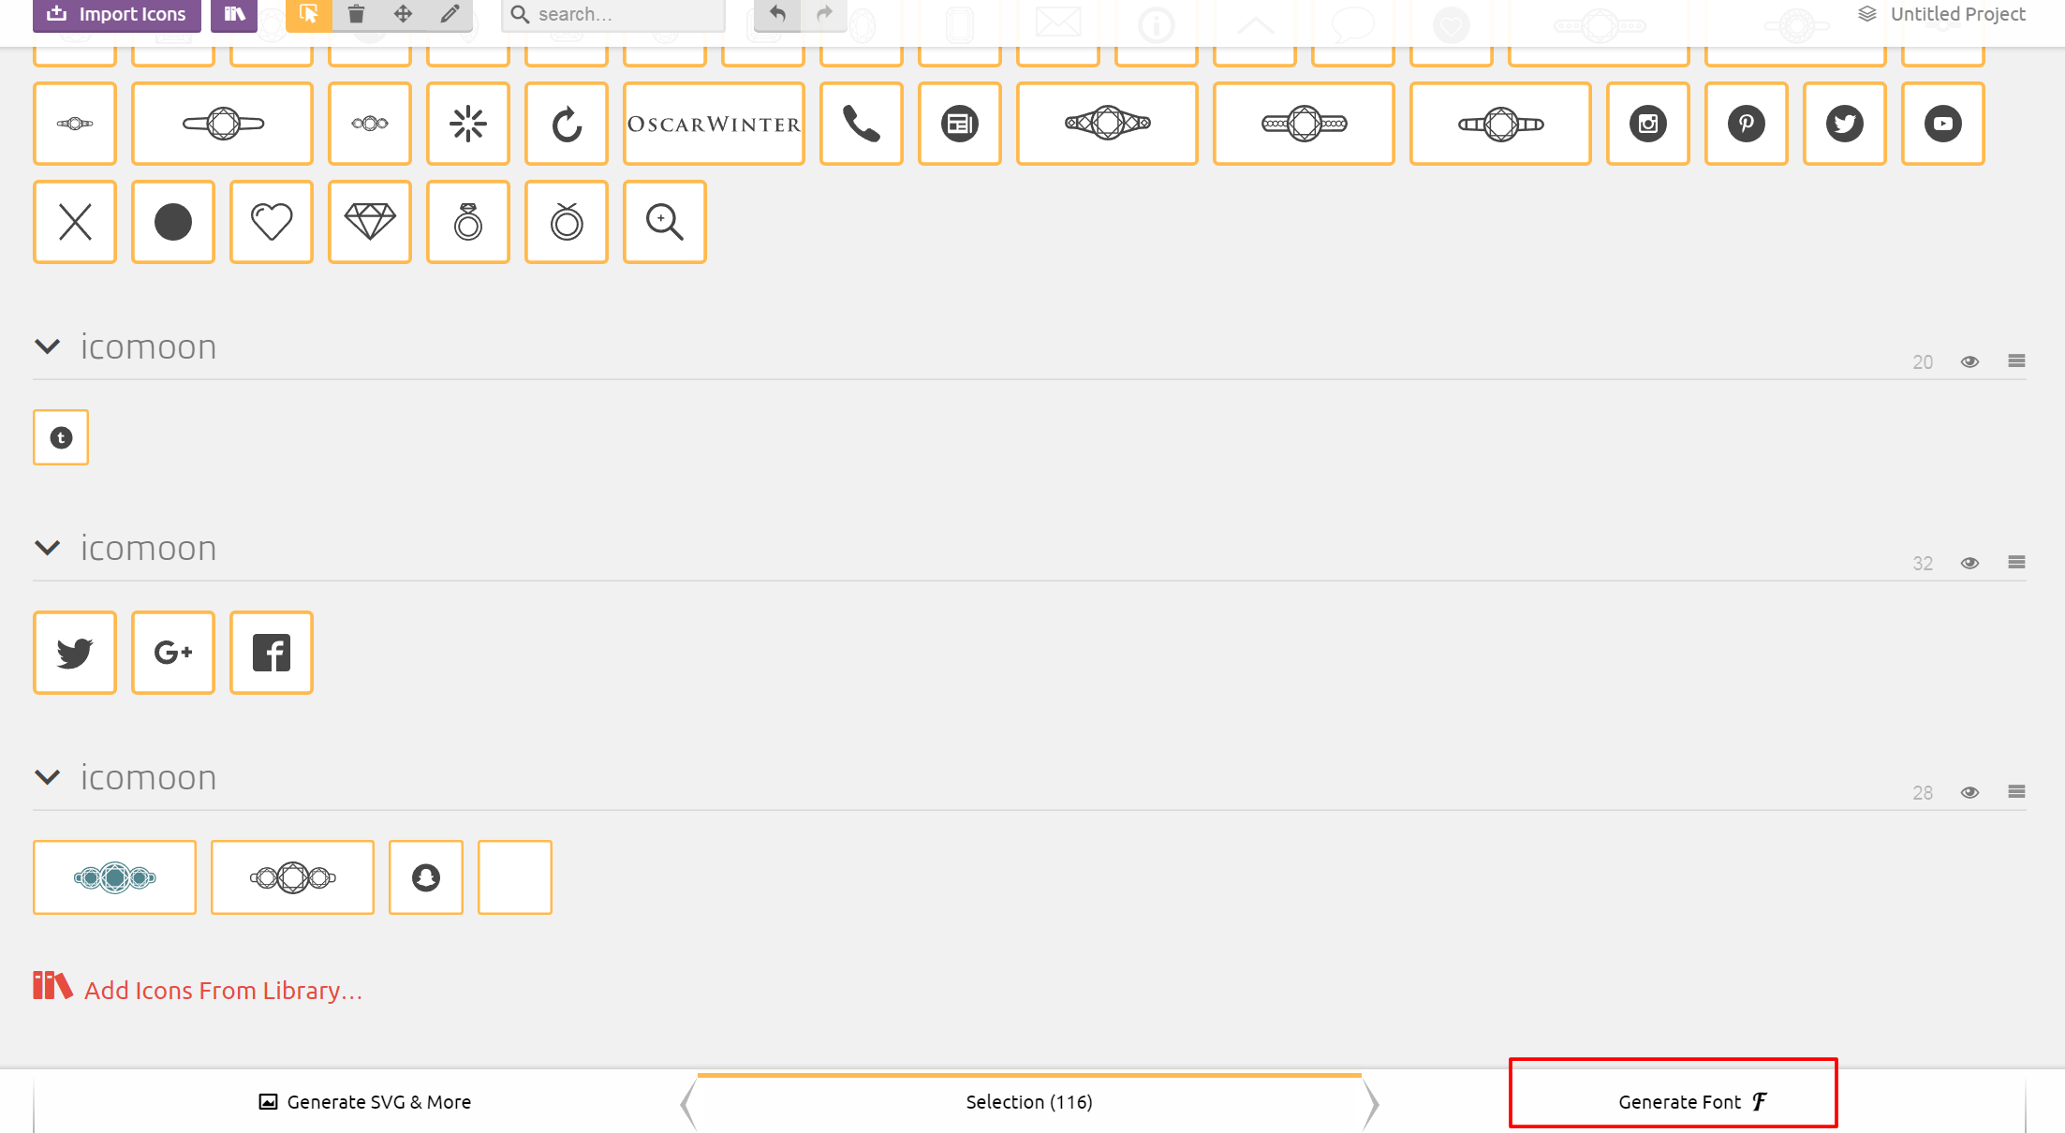Select the teal colored ring icon
2065x1133 pixels.
point(114,877)
